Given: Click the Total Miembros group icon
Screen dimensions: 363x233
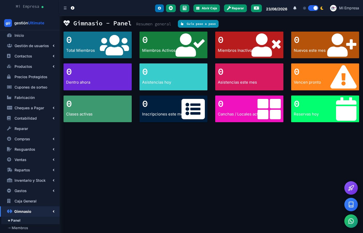Looking at the screenshot, I should (114, 45).
